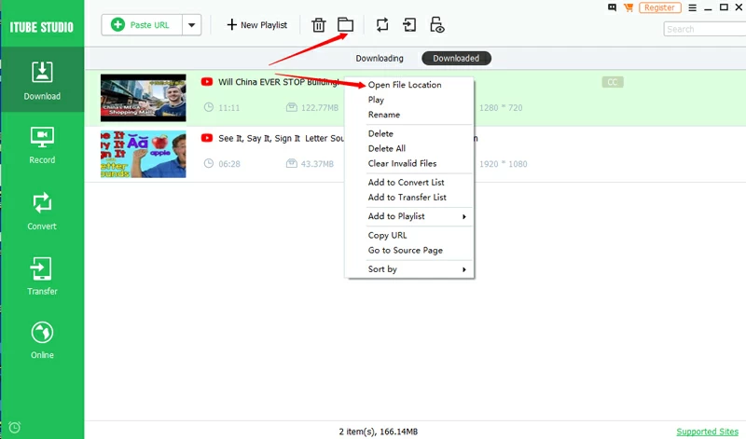Expand the Add to Playlist submenu

[x=410, y=216]
